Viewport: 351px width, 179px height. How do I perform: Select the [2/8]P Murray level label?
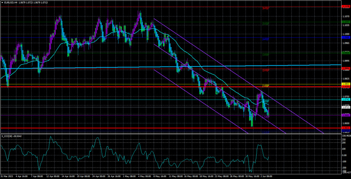pos(266,70)
